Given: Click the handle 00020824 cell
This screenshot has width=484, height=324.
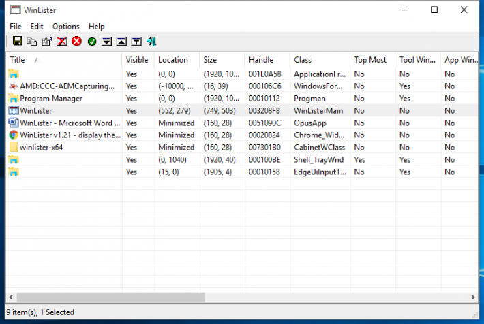Looking at the screenshot, I should click(264, 135).
